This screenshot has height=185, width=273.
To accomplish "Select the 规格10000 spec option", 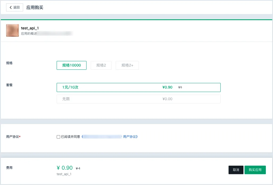I will click(72, 65).
